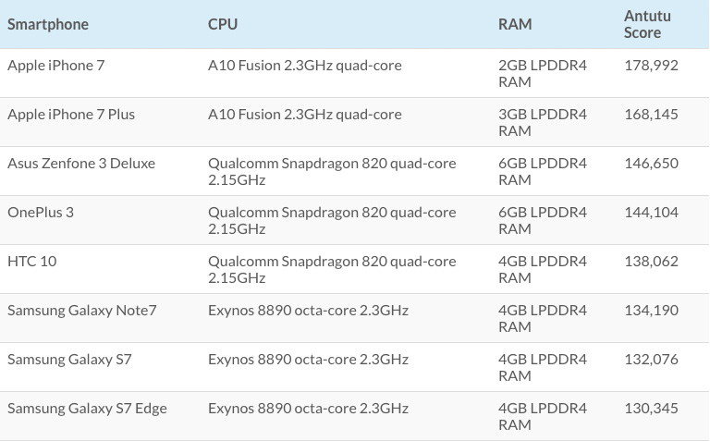Click the Smartphone column header

point(48,25)
